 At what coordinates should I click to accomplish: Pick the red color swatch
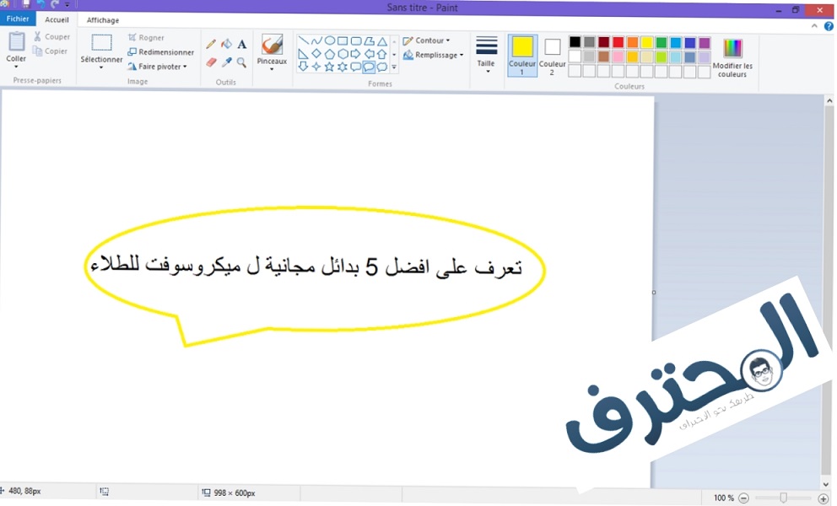(x=618, y=42)
